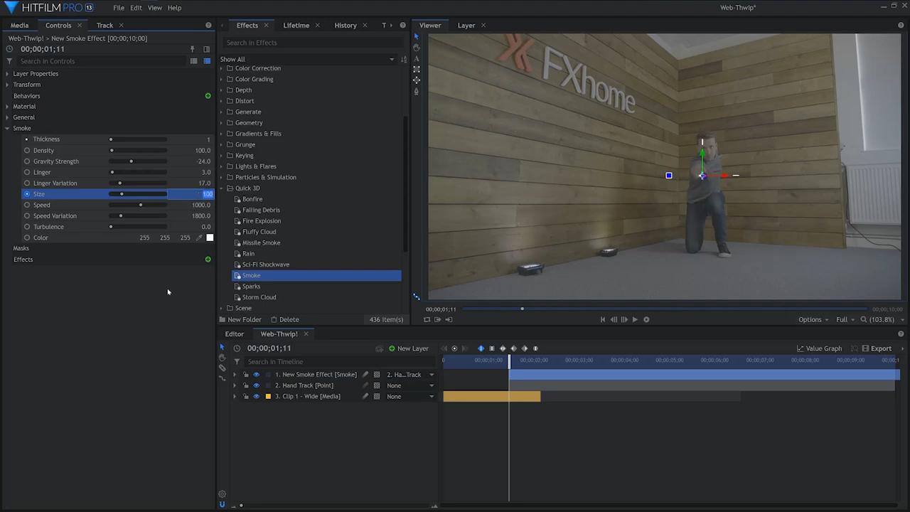Adjust the Speed Variation slider
910x512 pixels.
coord(139,216)
